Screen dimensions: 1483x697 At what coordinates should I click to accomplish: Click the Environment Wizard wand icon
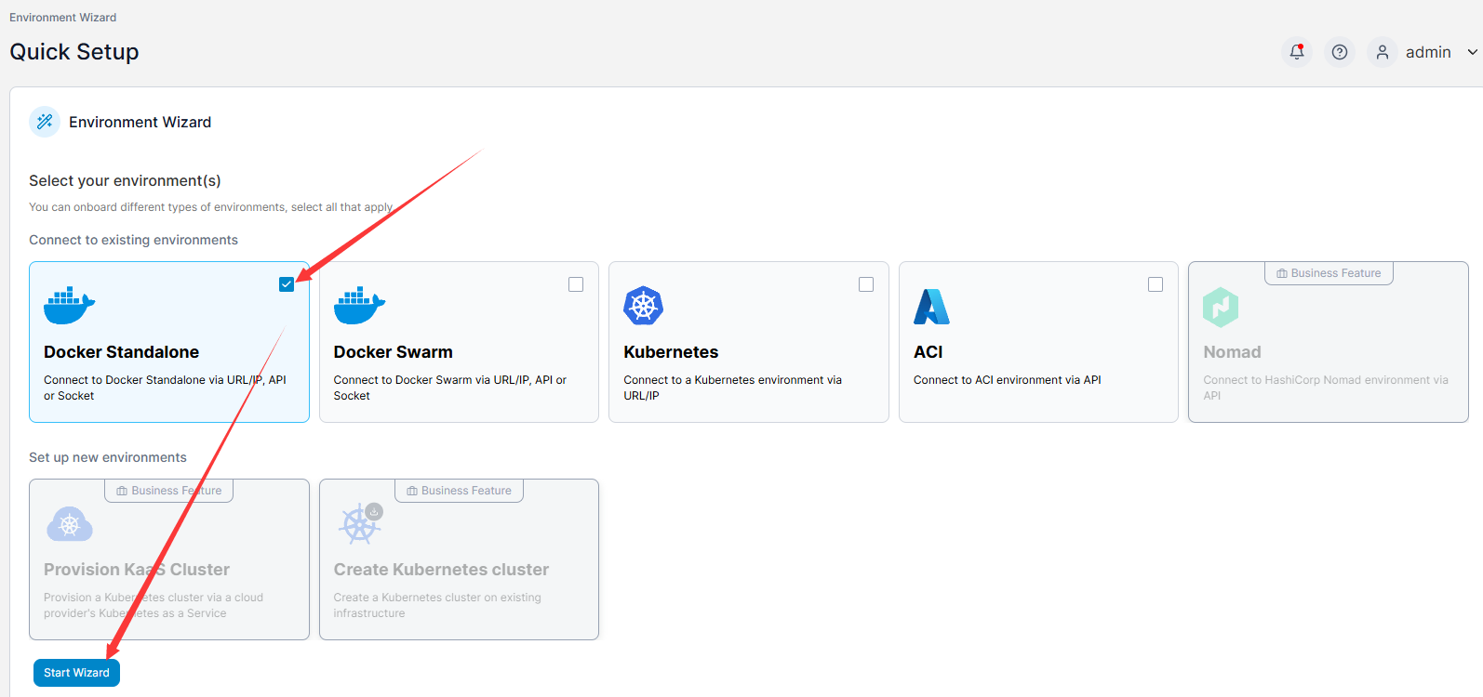click(45, 122)
